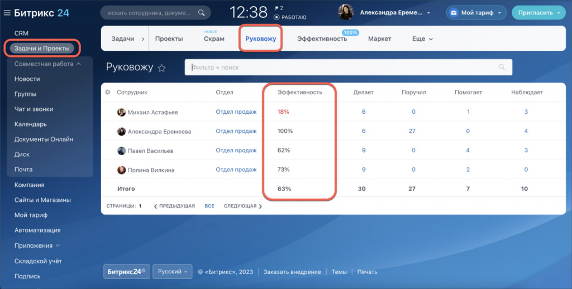Open the hamburger main menu icon
572x289 pixels.
tap(7, 13)
